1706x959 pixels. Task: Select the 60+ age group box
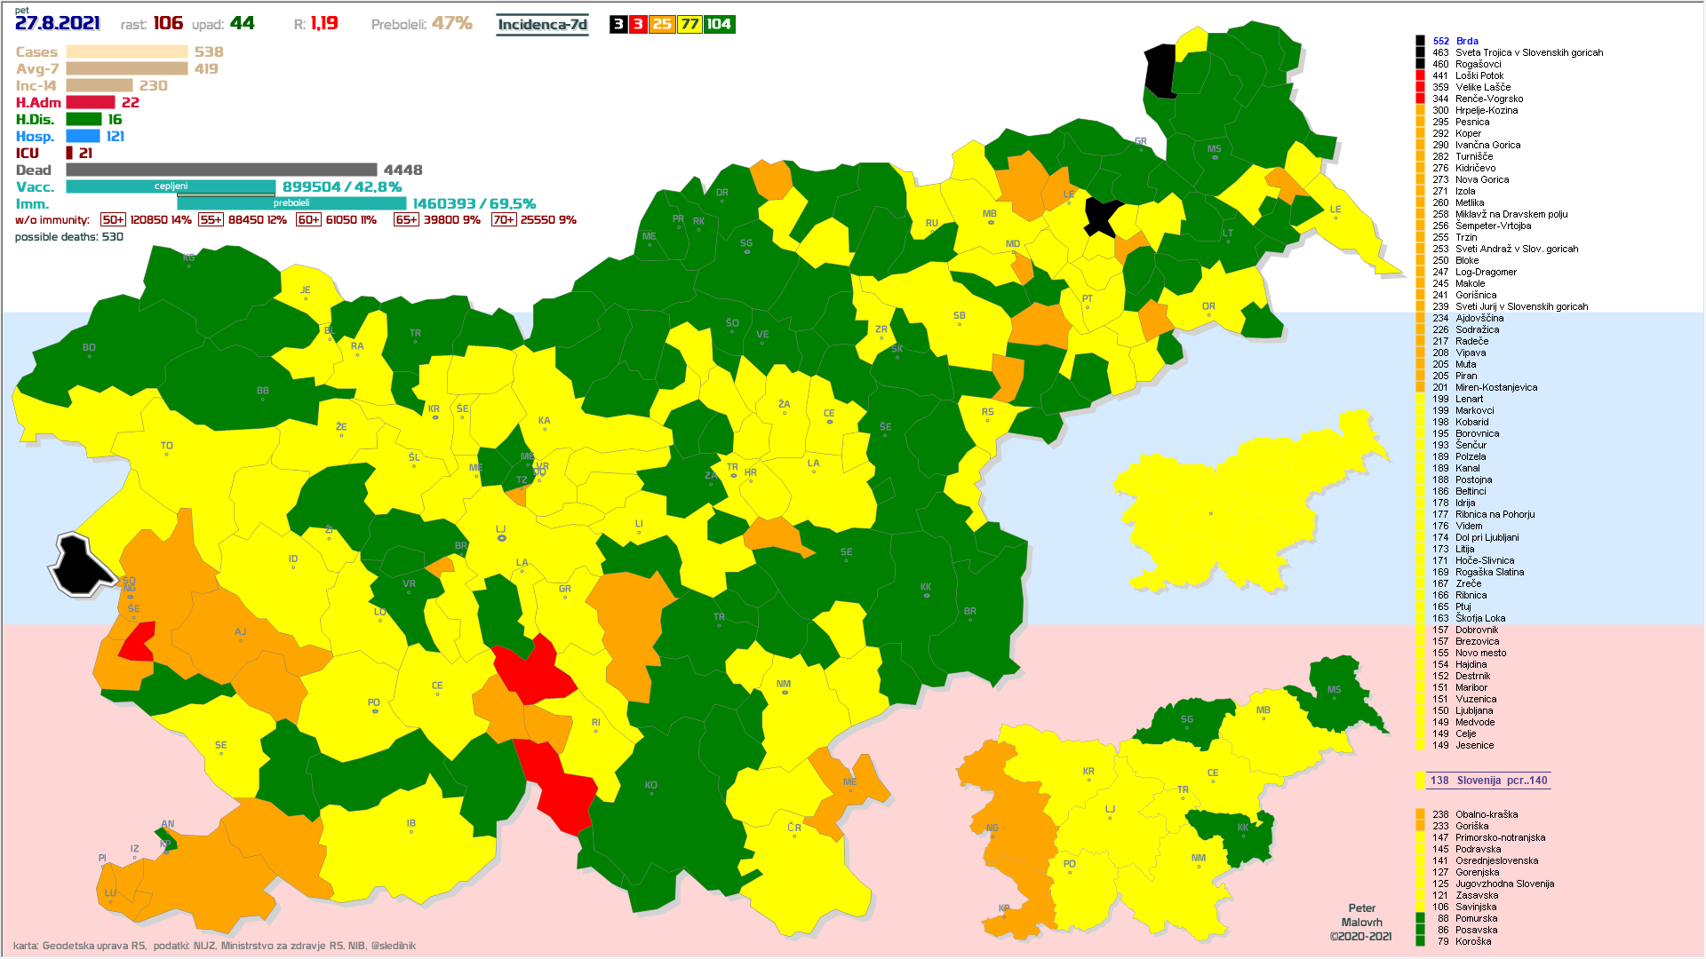pyautogui.click(x=308, y=220)
